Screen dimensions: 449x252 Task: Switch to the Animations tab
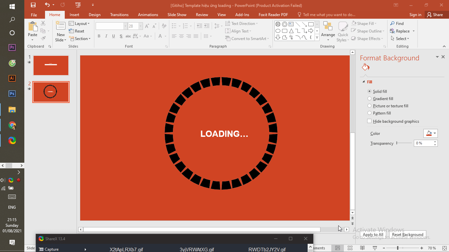148,14
